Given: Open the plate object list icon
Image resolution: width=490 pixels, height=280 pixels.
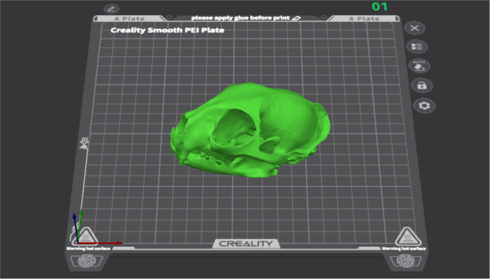Looking at the screenshot, I should pyautogui.click(x=417, y=47).
